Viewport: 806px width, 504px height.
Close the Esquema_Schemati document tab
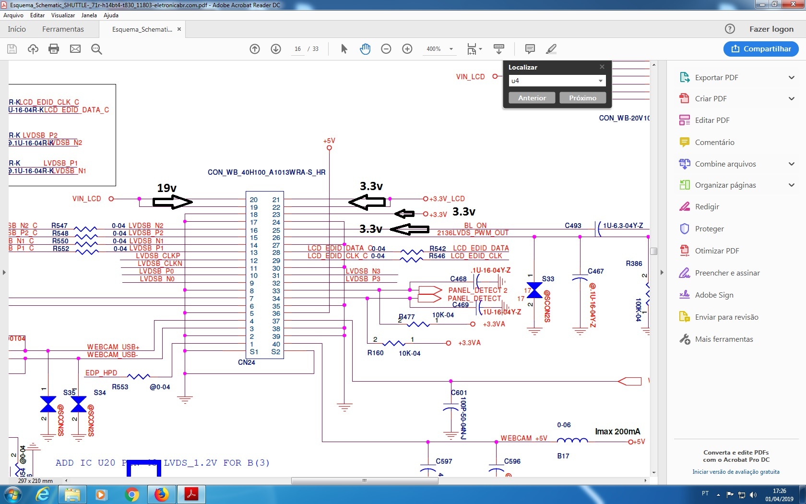click(x=179, y=29)
